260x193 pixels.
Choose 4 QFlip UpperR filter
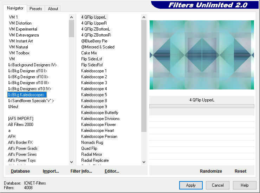tap(94, 23)
